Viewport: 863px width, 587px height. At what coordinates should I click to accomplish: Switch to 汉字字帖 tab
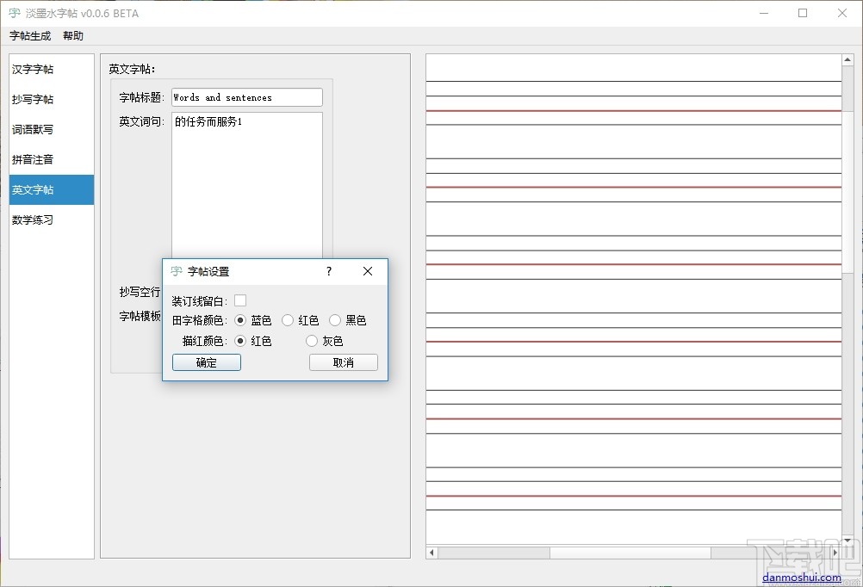pyautogui.click(x=51, y=70)
